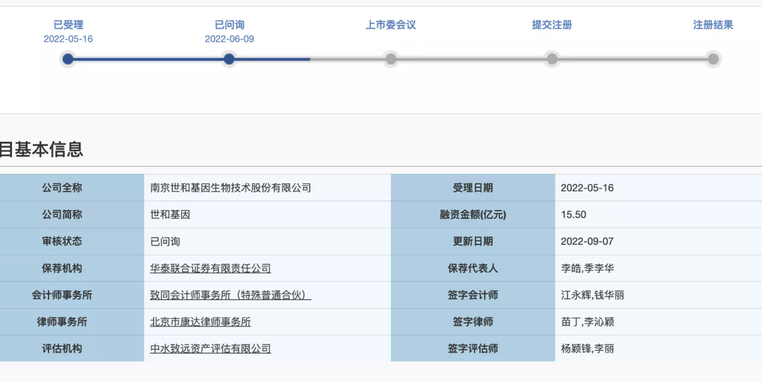Open the 中水致远资产评估有限公司 appraiser link
Image resolution: width=762 pixels, height=382 pixels.
click(x=210, y=349)
